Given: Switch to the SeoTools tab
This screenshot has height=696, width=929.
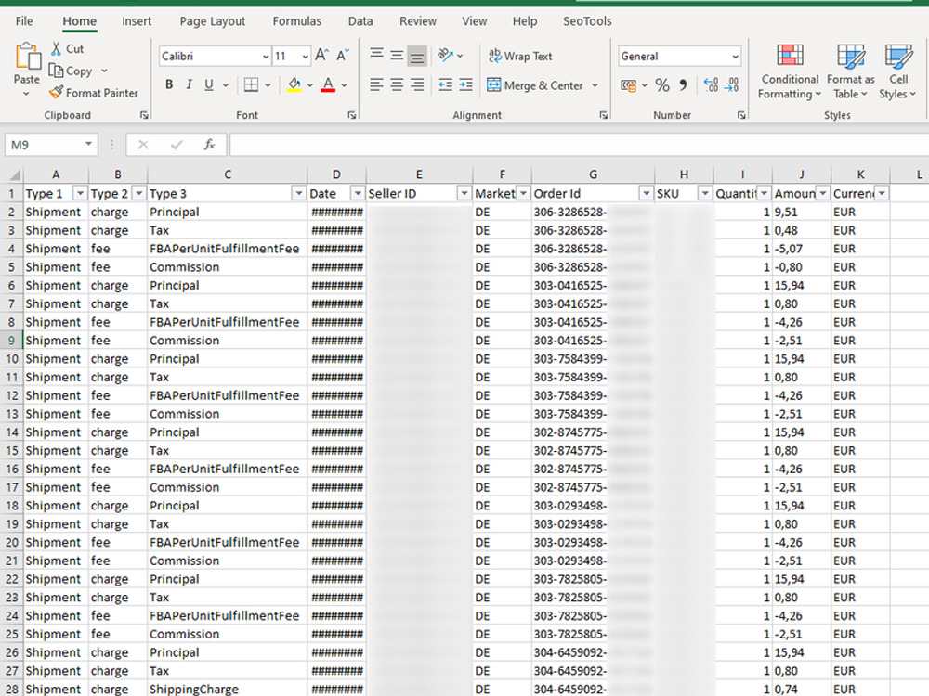Looking at the screenshot, I should [587, 21].
